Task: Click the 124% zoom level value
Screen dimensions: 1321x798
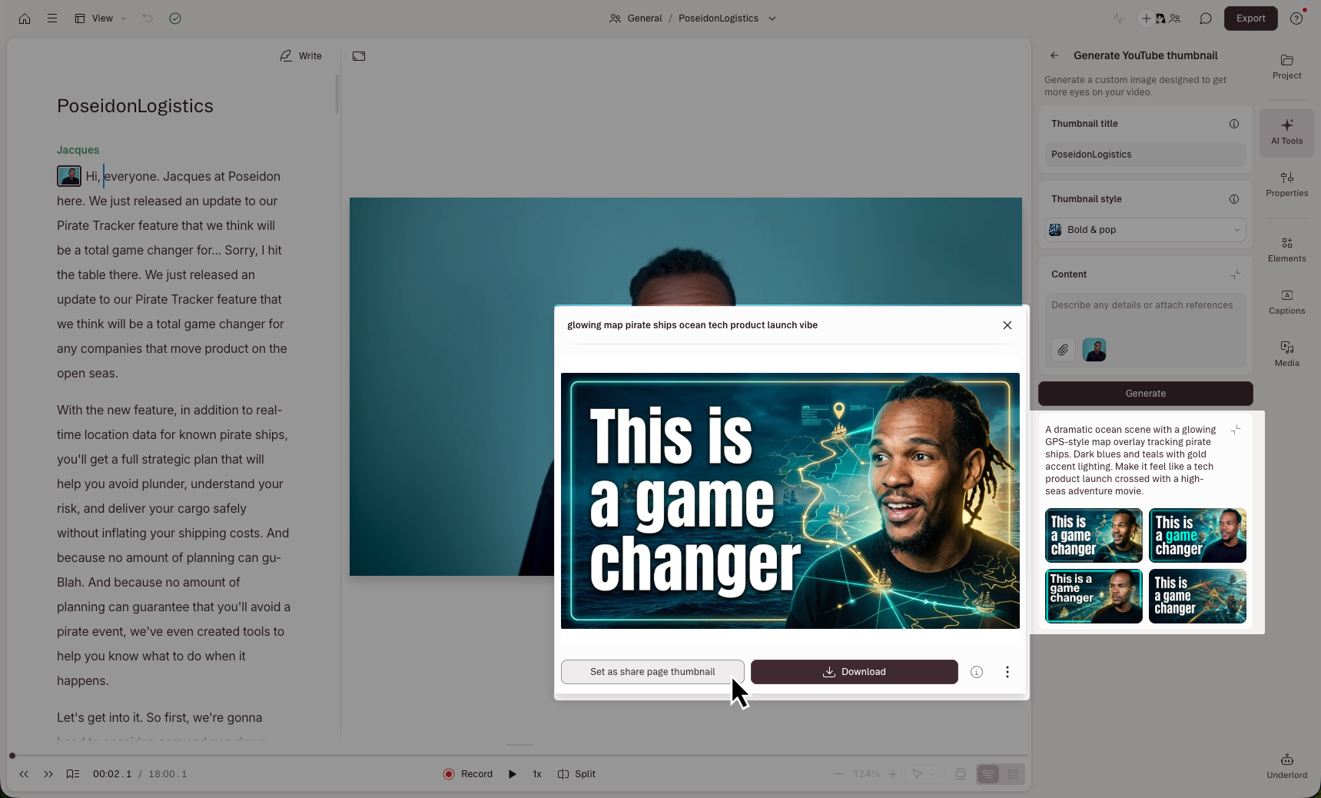Action: click(866, 774)
